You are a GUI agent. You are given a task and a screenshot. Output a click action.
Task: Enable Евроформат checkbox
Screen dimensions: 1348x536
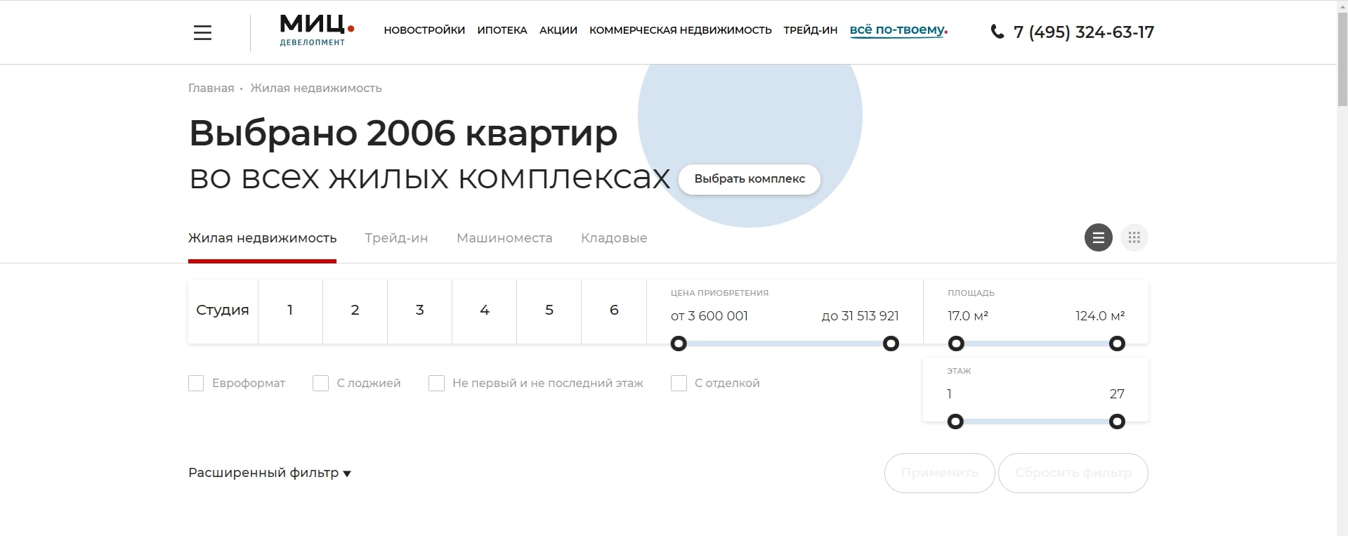tap(196, 383)
